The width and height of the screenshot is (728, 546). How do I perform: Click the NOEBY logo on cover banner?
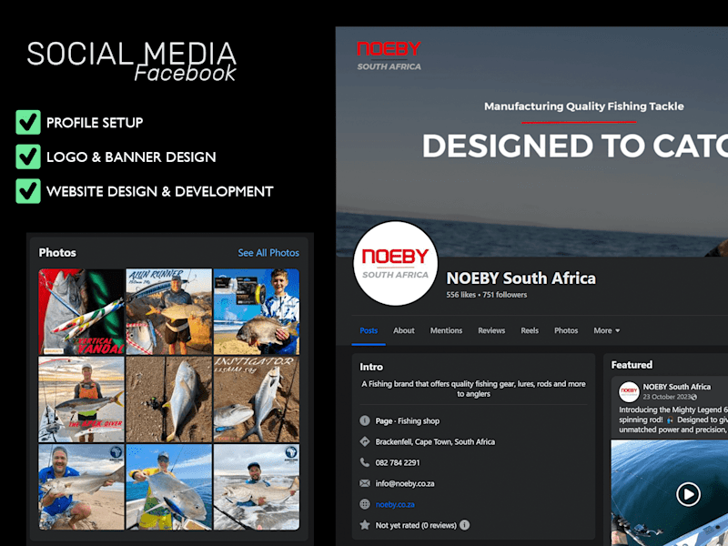tap(389, 56)
